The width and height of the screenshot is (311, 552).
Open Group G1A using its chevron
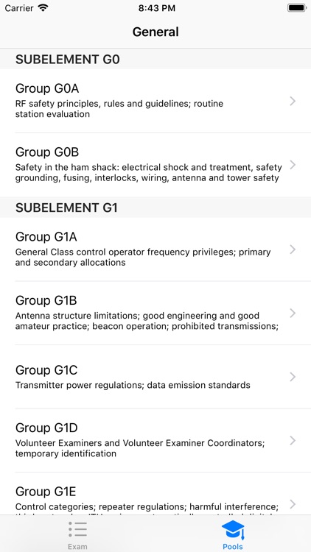293,250
